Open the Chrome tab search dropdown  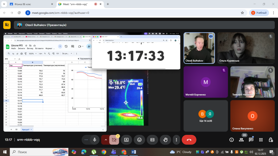pos(4,4)
